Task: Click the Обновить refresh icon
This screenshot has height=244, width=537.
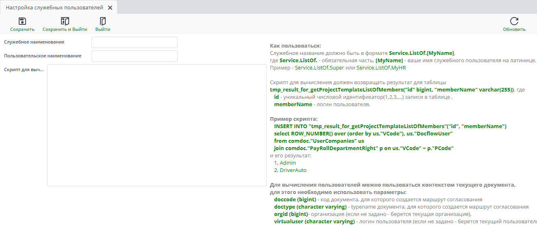Action: (x=514, y=21)
